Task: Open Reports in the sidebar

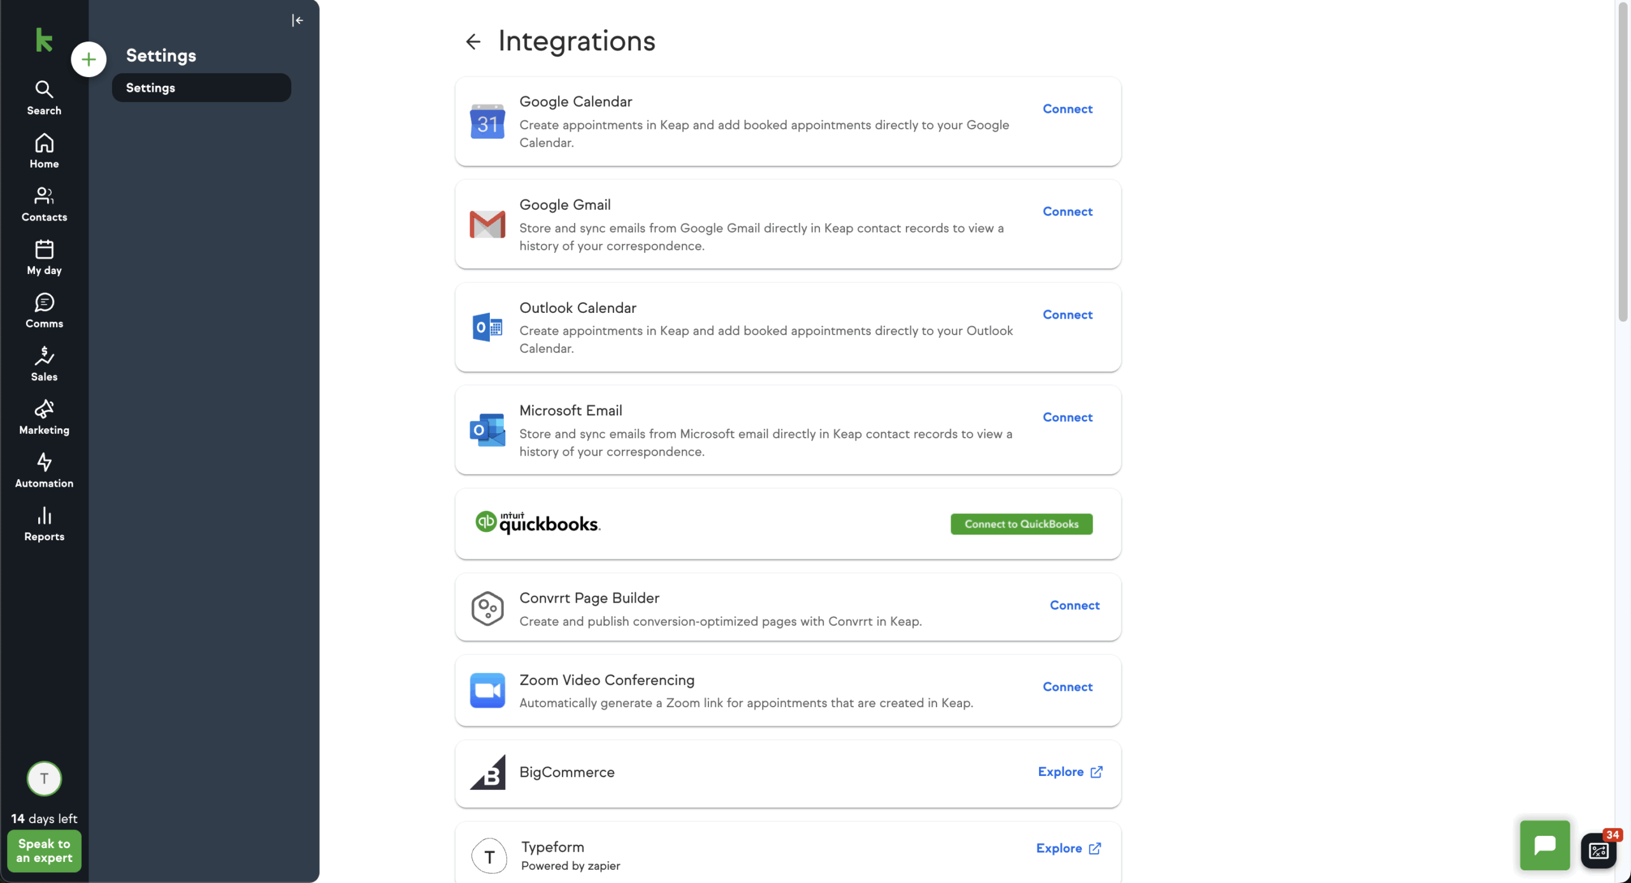Action: tap(44, 524)
